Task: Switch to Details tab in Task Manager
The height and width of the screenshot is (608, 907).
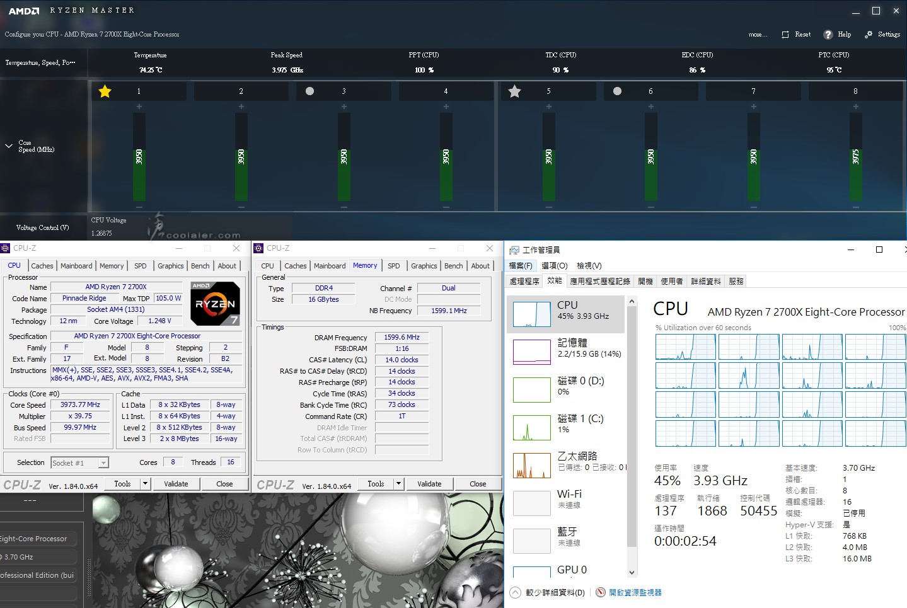Action: [x=706, y=281]
